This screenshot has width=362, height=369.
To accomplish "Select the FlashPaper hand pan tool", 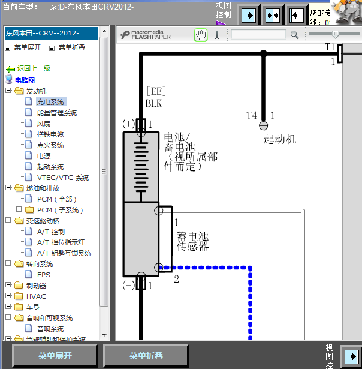I will [201, 35].
